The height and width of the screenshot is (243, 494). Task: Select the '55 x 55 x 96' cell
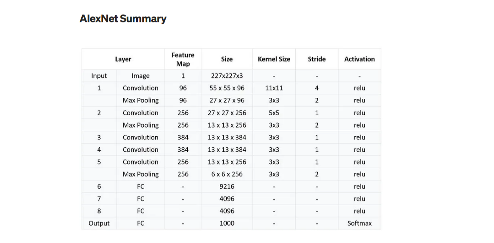pos(227,88)
